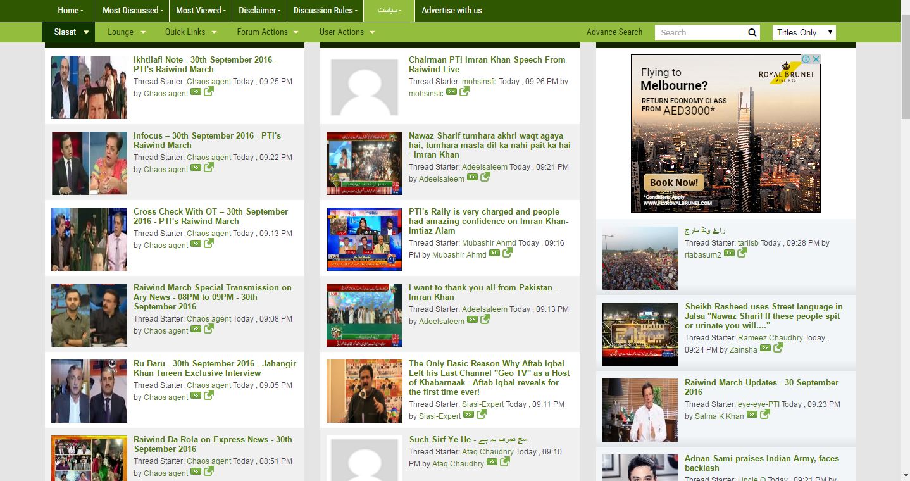Open I want to thank you all from Pakistan thread
The width and height of the screenshot is (910, 481).
pyautogui.click(x=483, y=292)
